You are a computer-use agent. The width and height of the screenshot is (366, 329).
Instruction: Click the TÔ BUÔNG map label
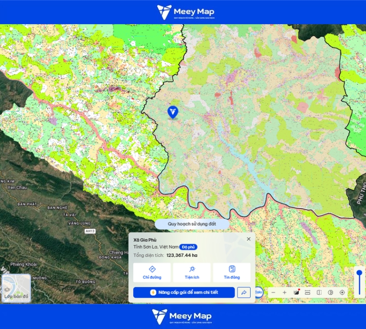pyautogui.click(x=85, y=282)
